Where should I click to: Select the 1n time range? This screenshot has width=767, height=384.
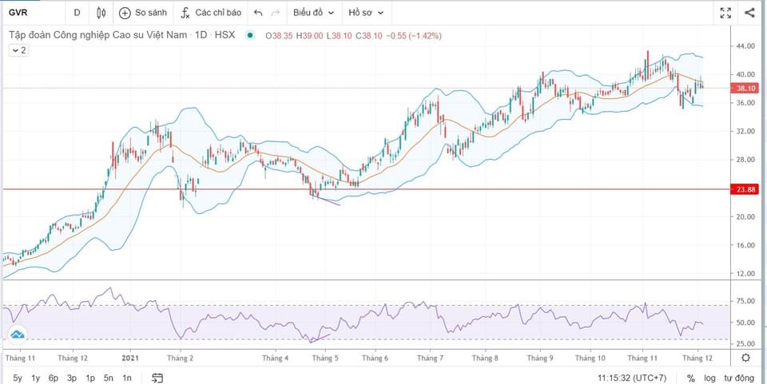pyautogui.click(x=127, y=378)
